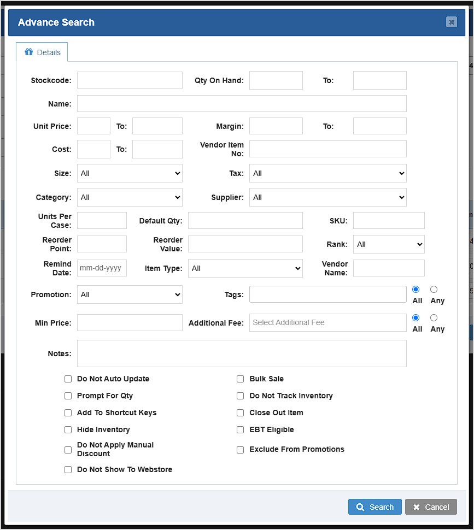Enable EBT Eligible
The image size is (474, 530).
pyautogui.click(x=240, y=429)
